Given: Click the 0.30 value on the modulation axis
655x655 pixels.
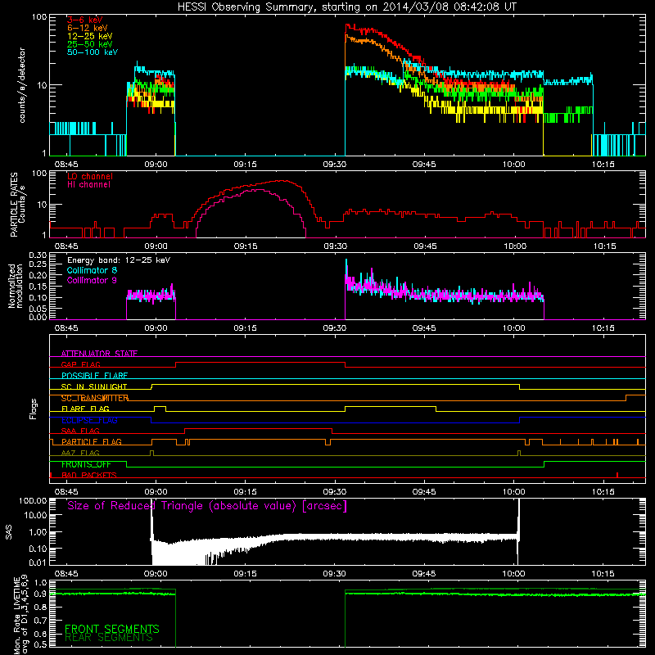Looking at the screenshot, I should click(38, 255).
